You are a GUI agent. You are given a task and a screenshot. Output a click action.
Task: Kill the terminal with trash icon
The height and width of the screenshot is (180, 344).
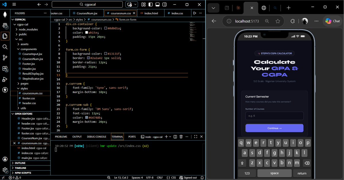[x=181, y=137]
